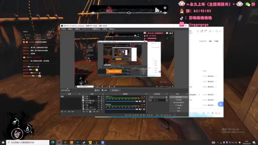The width and height of the screenshot is (258, 145).
Task: Click the volume icon in music player
Action: click(204, 113)
